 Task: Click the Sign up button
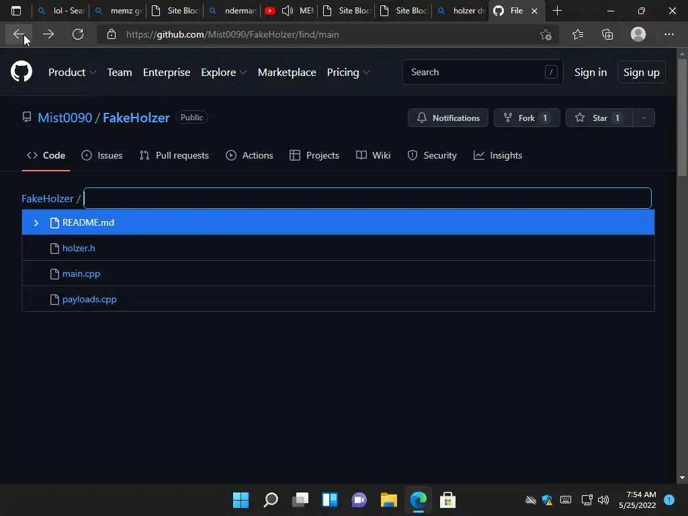642,73
